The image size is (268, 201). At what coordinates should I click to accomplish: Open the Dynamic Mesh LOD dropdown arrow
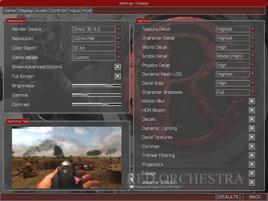click(x=253, y=74)
